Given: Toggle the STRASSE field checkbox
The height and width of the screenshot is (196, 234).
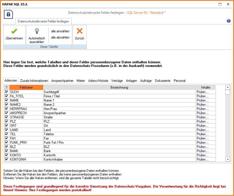Looking at the screenshot, I should point(6,117).
